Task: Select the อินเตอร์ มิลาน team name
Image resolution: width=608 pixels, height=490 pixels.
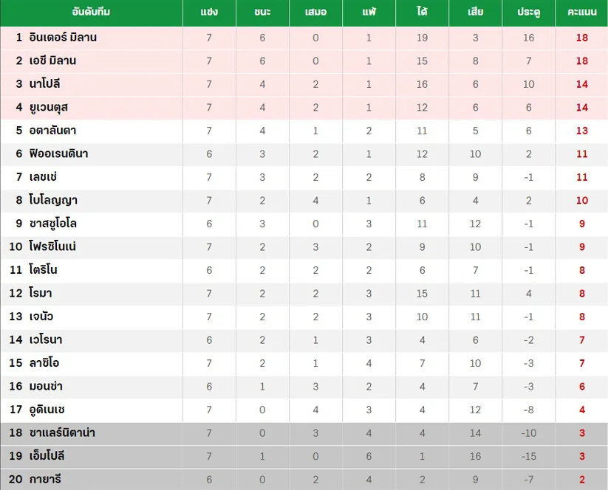Action: 63,38
